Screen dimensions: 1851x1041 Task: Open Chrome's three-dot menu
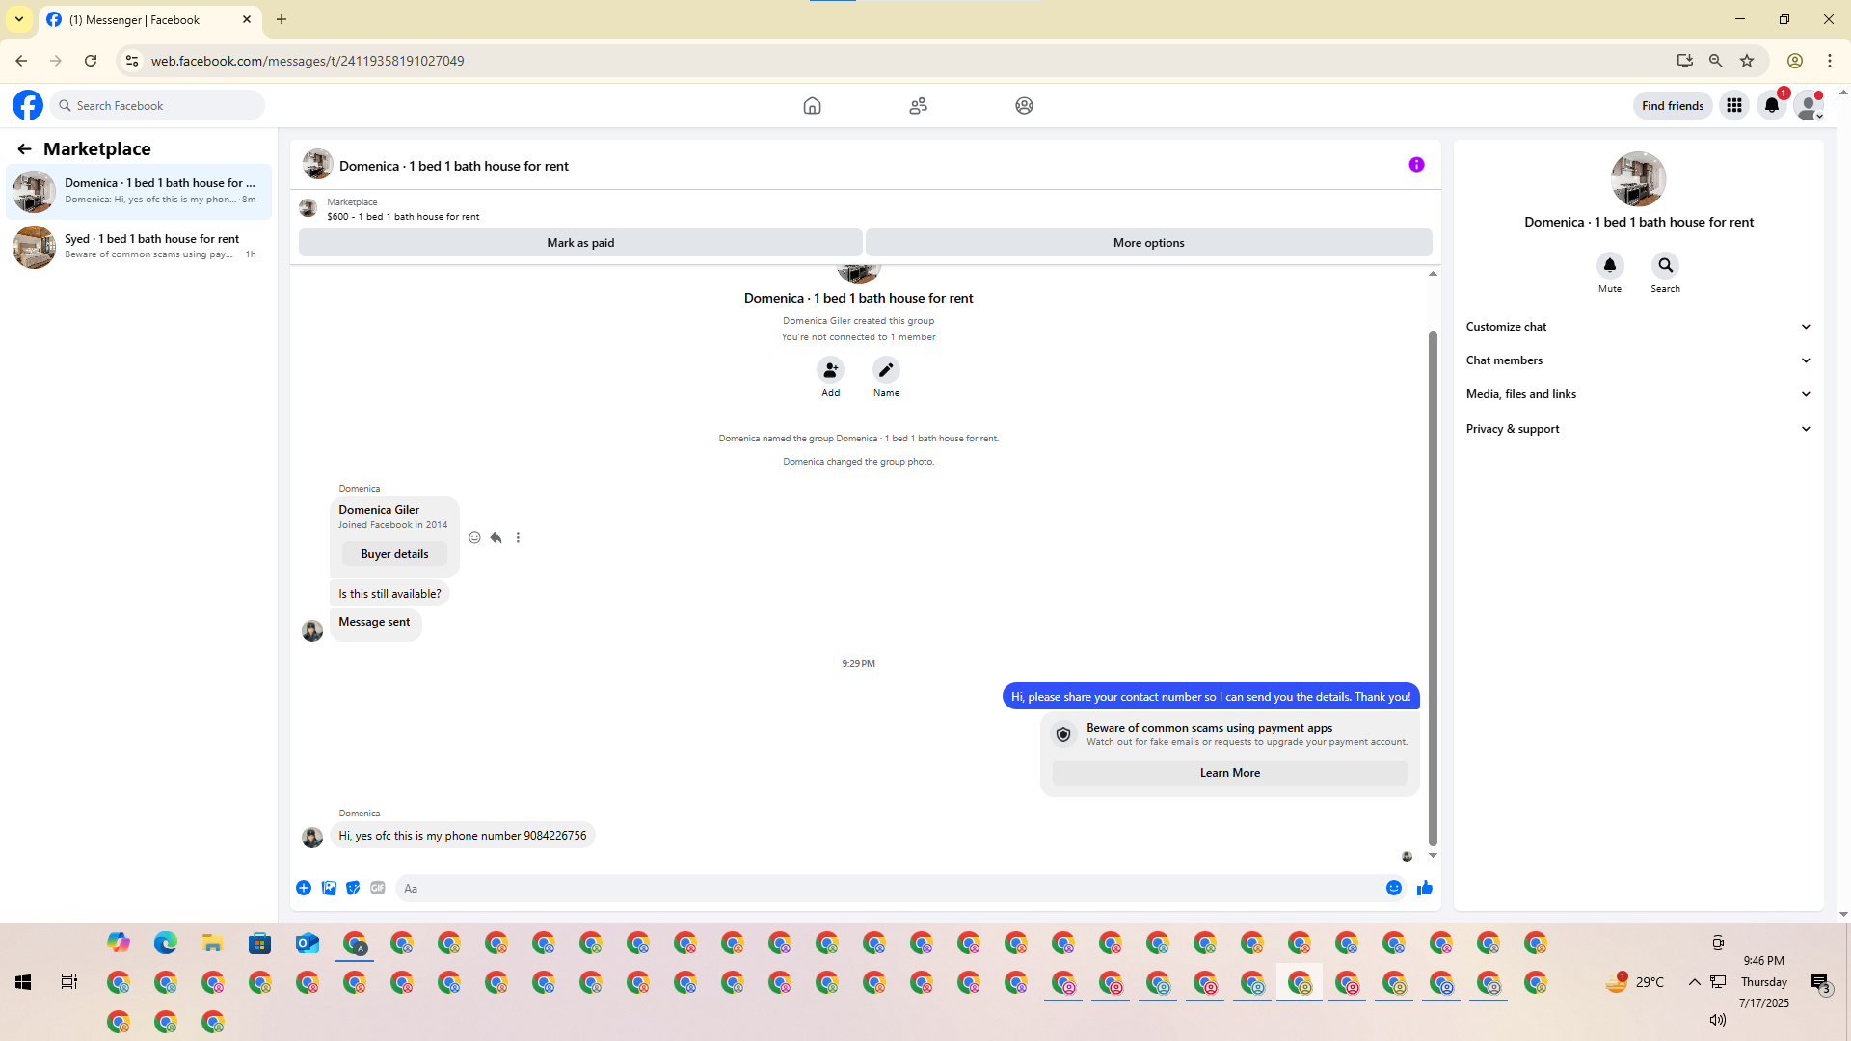click(1830, 61)
